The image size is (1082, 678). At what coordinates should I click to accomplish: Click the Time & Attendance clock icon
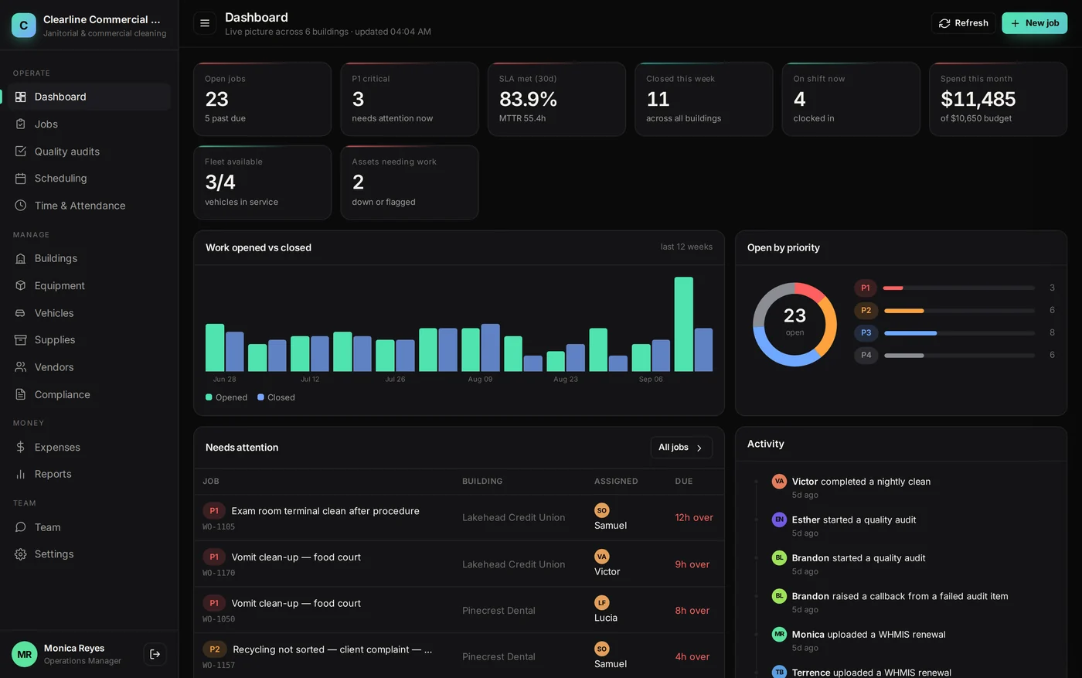pos(21,206)
